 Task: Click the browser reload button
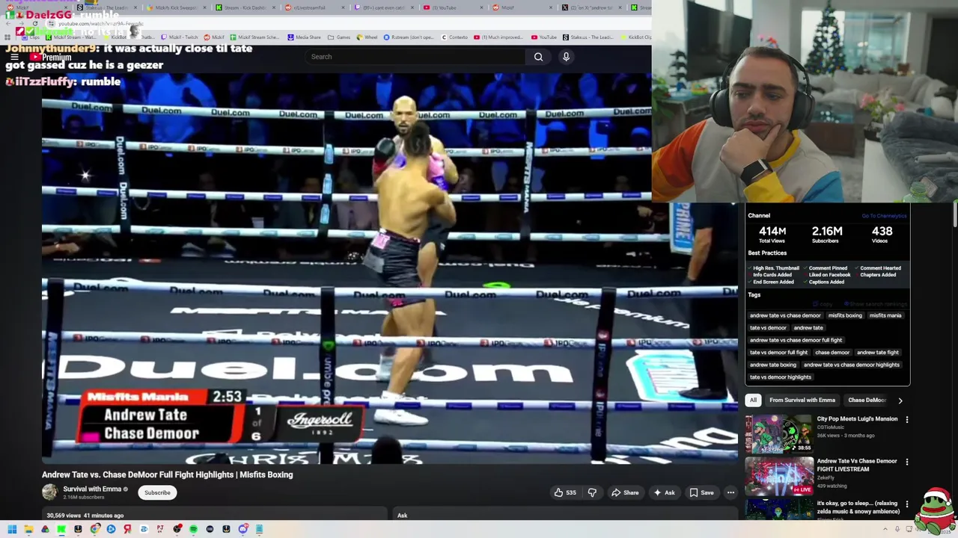click(34, 23)
